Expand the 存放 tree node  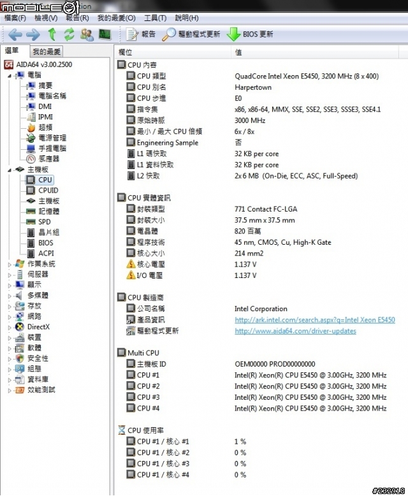pos(10,307)
